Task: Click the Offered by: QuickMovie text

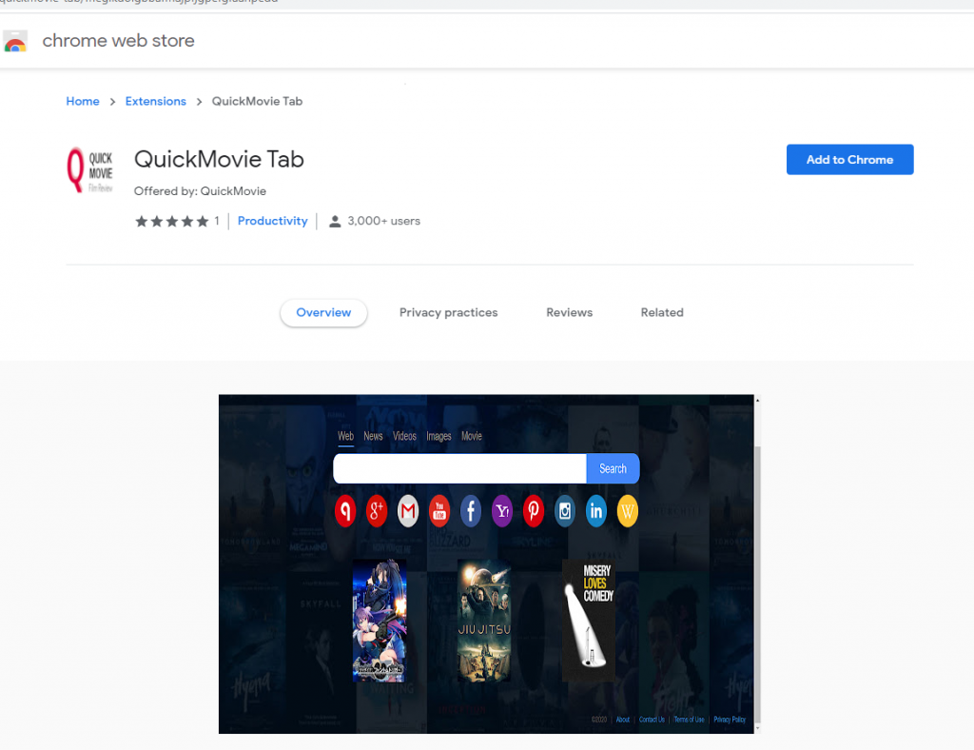Action: pyautogui.click(x=200, y=191)
